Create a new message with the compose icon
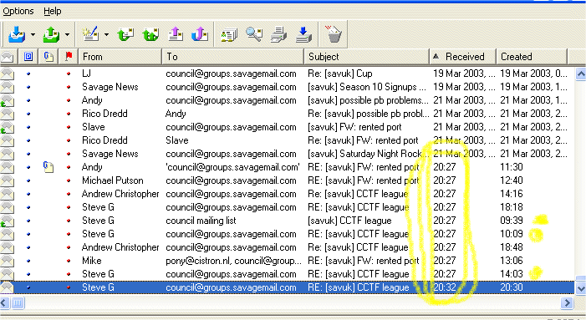This screenshot has width=586, height=320. click(90, 34)
